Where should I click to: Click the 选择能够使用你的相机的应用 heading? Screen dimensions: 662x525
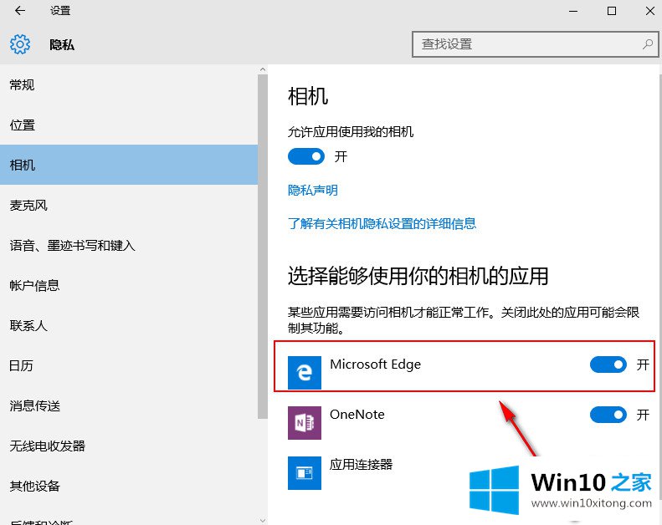418,276
